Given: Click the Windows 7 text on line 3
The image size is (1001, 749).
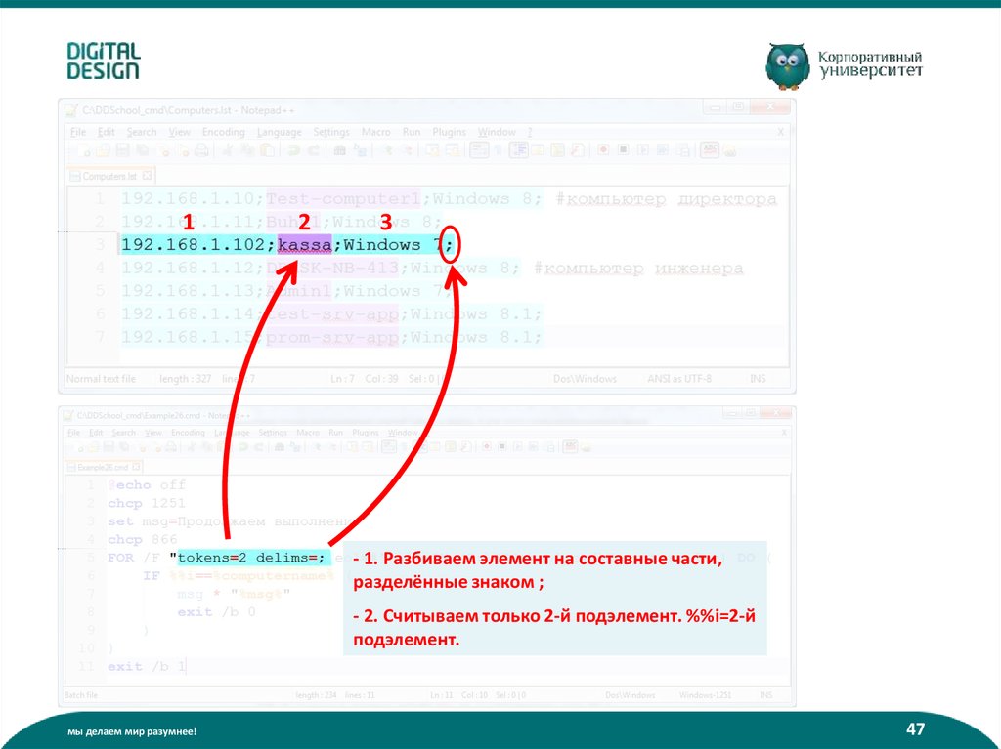Looking at the screenshot, I should (393, 244).
